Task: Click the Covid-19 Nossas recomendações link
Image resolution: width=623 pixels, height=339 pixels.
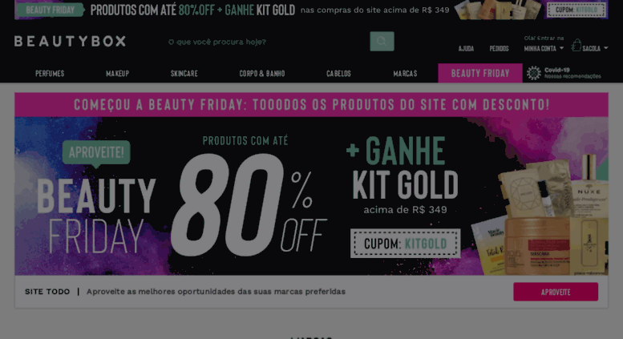Action: [x=572, y=73]
